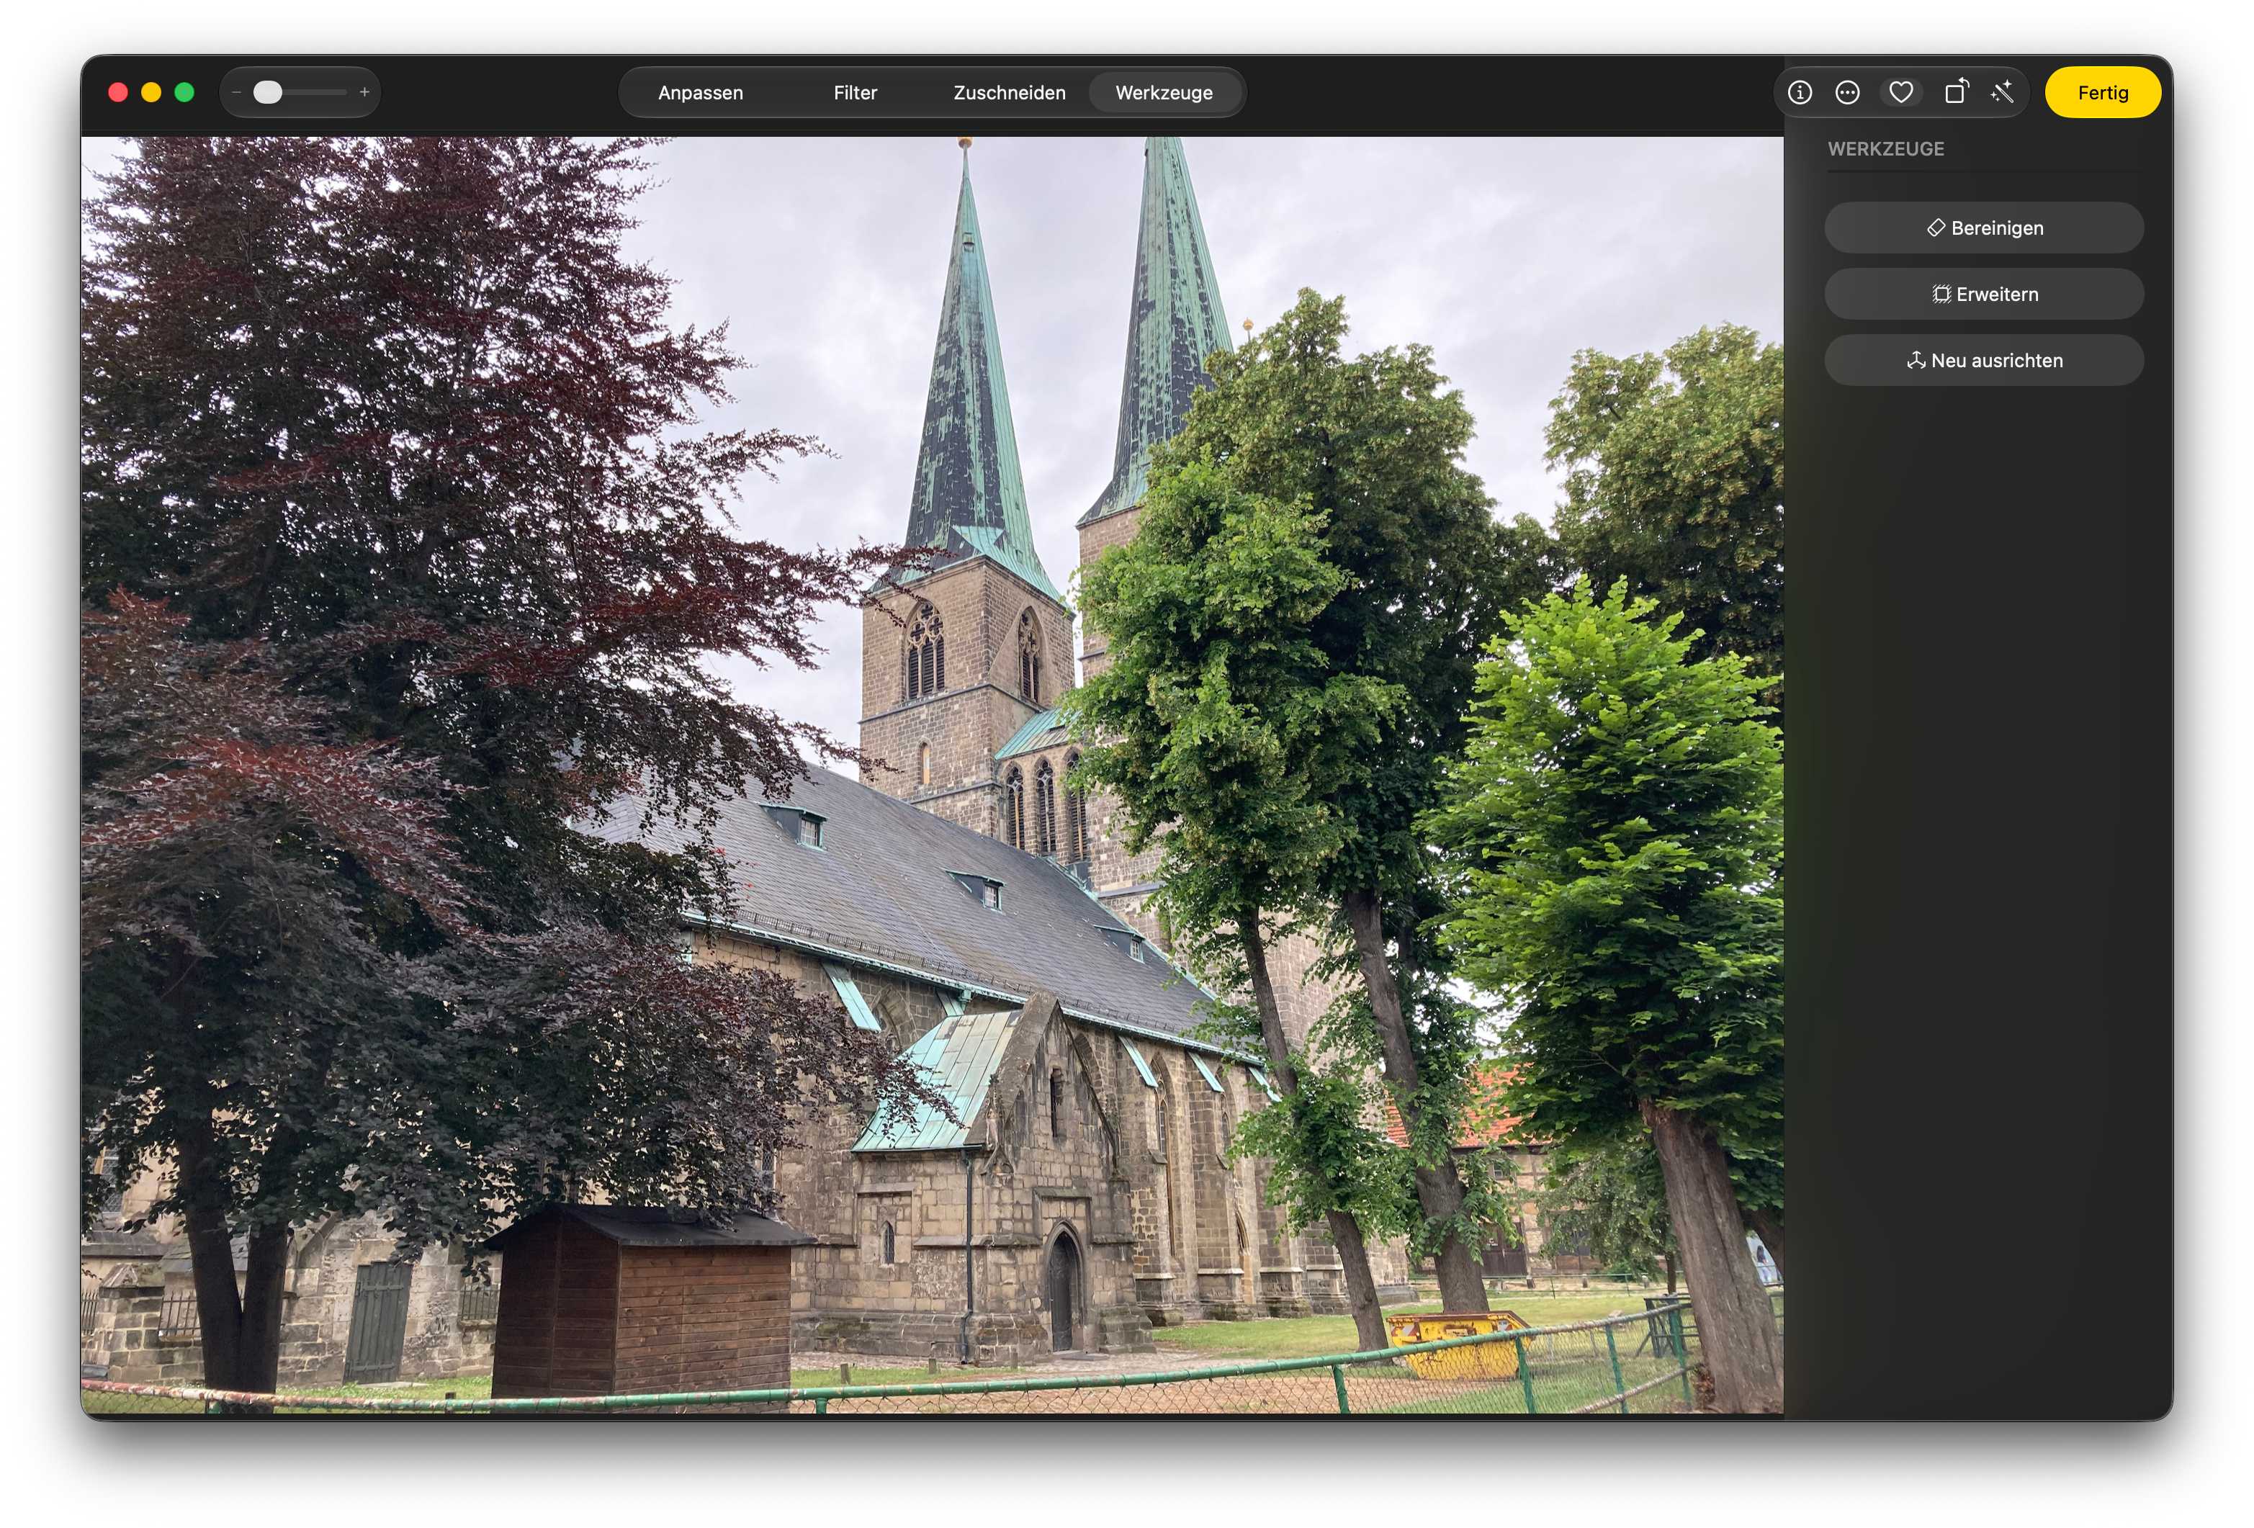
Task: Choose the Neu ausrichten tool
Action: tap(1983, 360)
